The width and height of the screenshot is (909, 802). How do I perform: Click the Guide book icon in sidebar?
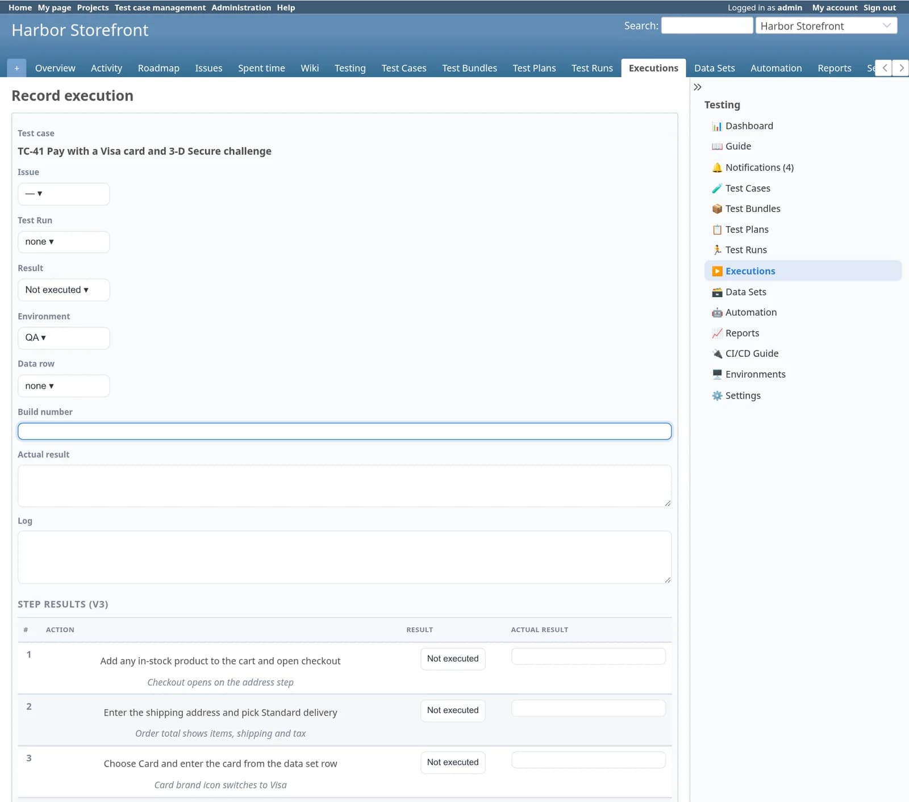click(717, 147)
